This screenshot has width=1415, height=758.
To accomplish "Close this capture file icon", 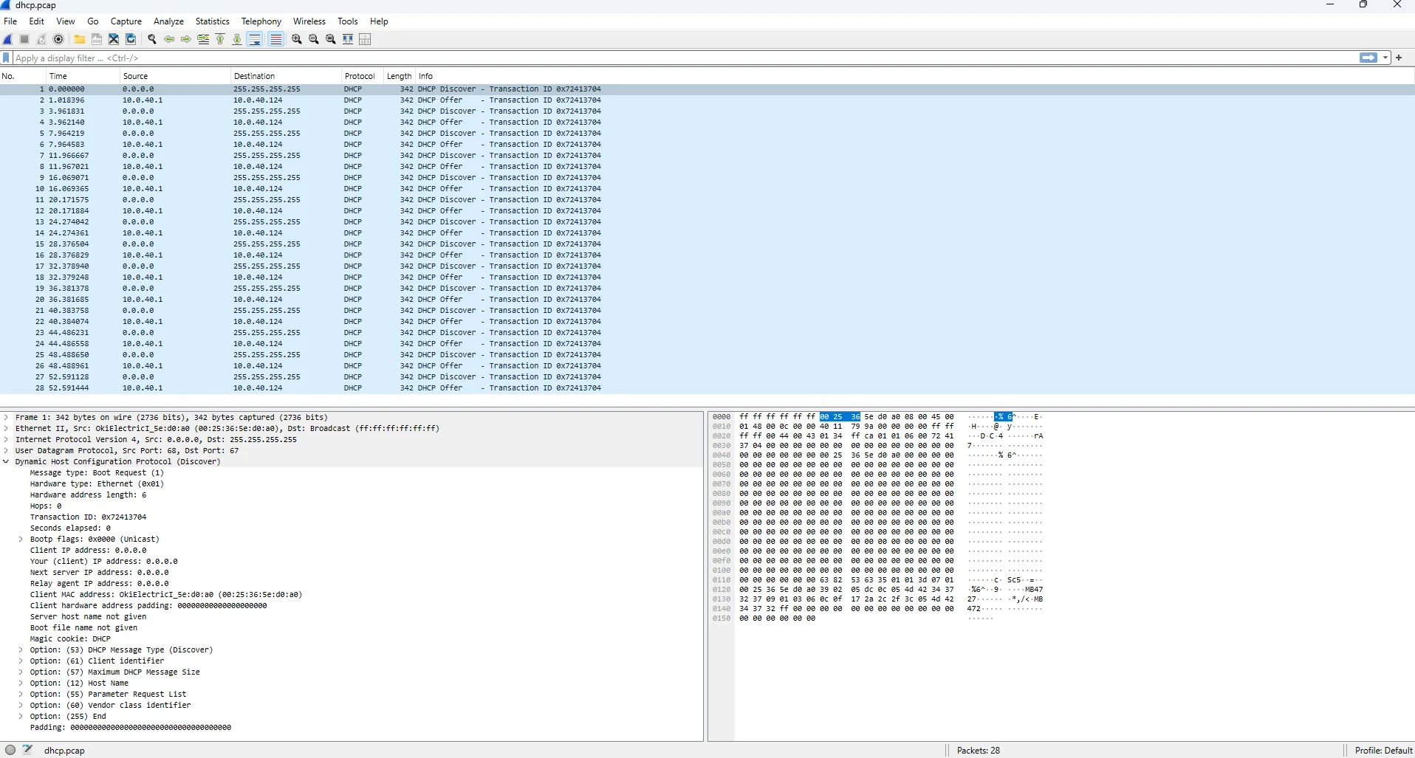I will pyautogui.click(x=114, y=39).
